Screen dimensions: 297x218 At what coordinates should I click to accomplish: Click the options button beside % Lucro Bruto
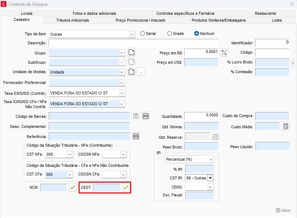pyautogui.click(x=293, y=62)
